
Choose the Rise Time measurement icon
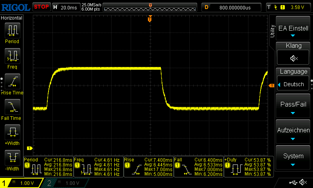13,81
